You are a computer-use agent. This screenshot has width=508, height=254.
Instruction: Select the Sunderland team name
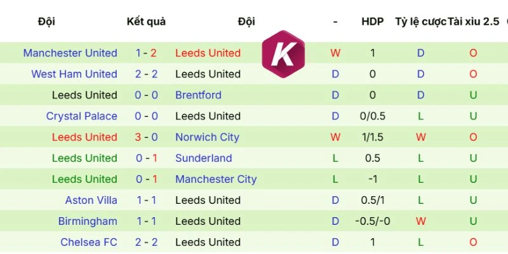[203, 158]
